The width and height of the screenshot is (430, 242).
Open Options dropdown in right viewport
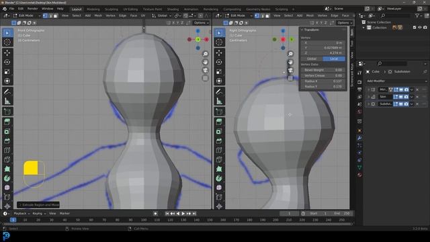click(x=345, y=23)
